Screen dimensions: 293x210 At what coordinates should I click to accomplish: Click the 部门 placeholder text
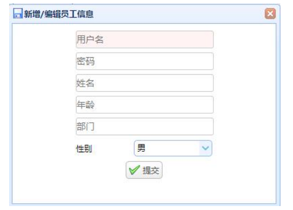point(85,126)
